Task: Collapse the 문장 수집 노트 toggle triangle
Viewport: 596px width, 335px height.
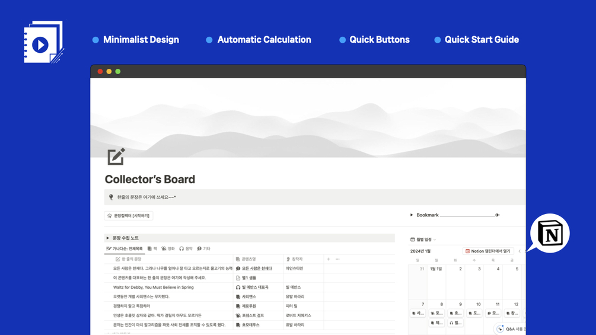Action: [107, 238]
